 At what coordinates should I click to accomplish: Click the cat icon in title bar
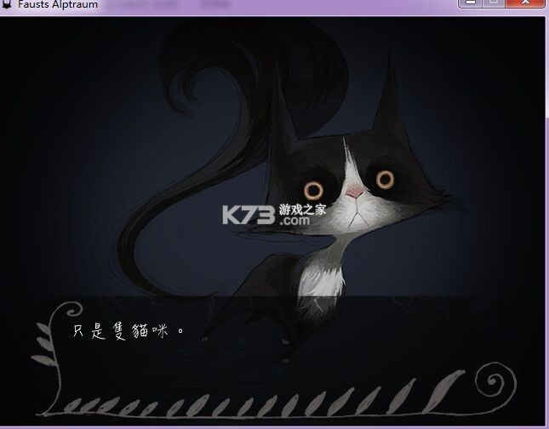[x=7, y=4]
